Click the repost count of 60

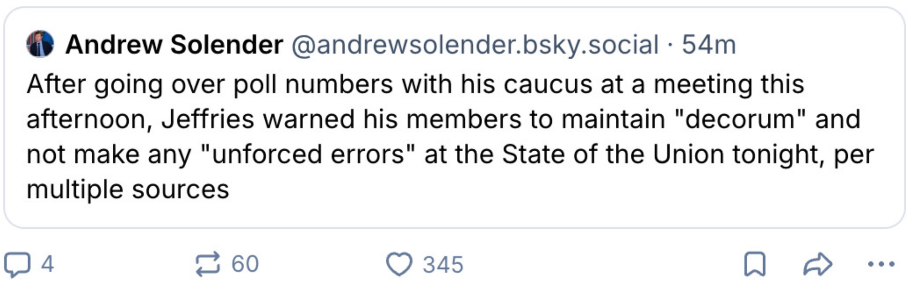click(245, 264)
